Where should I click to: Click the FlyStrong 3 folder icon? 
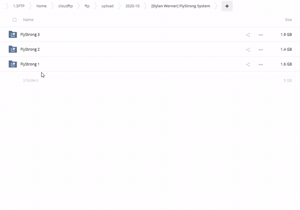(x=13, y=34)
